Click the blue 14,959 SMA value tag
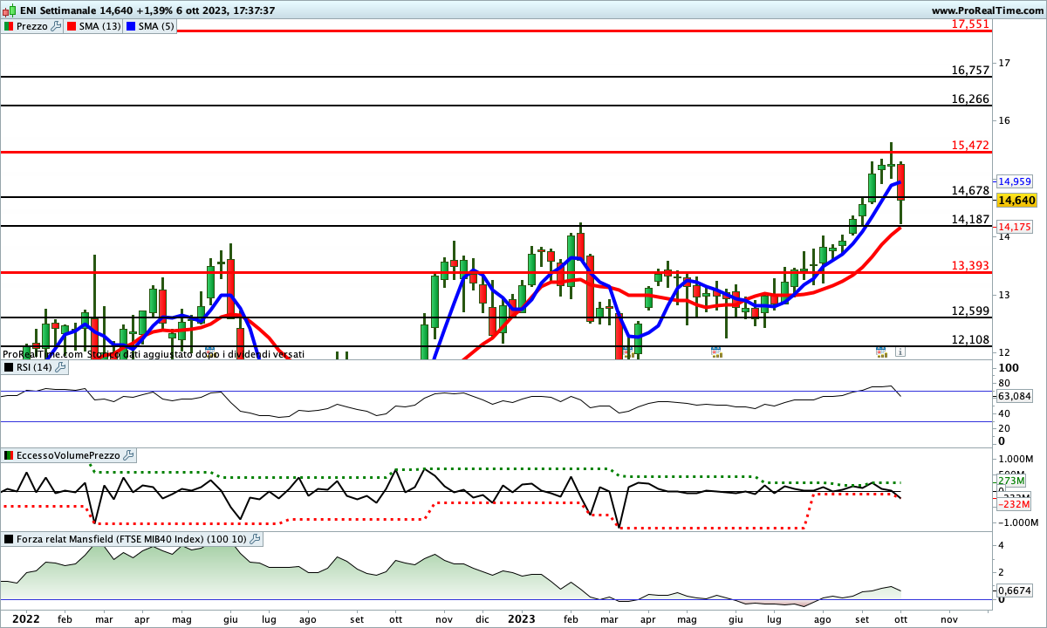Screen dimensions: 1047x628 (x=1015, y=181)
